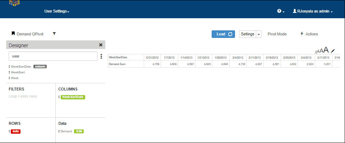Click the 4,851 value cell
345x143 pixels.
[272, 64]
